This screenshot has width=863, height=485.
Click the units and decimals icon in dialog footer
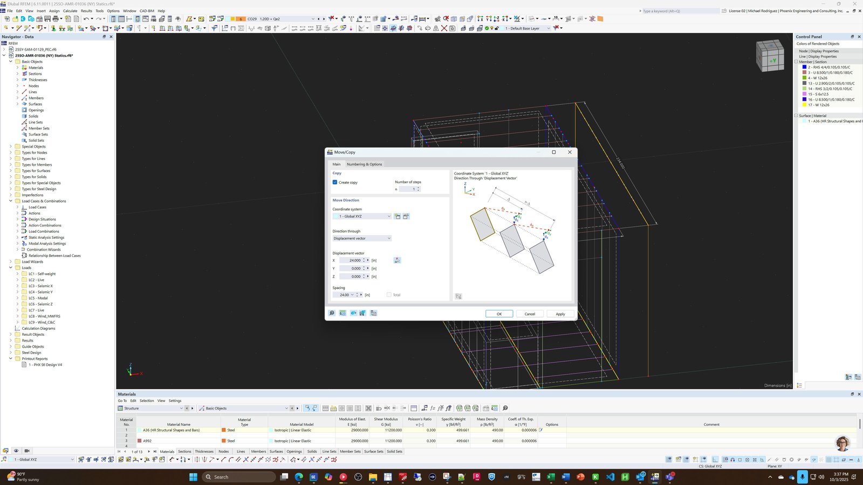click(343, 313)
